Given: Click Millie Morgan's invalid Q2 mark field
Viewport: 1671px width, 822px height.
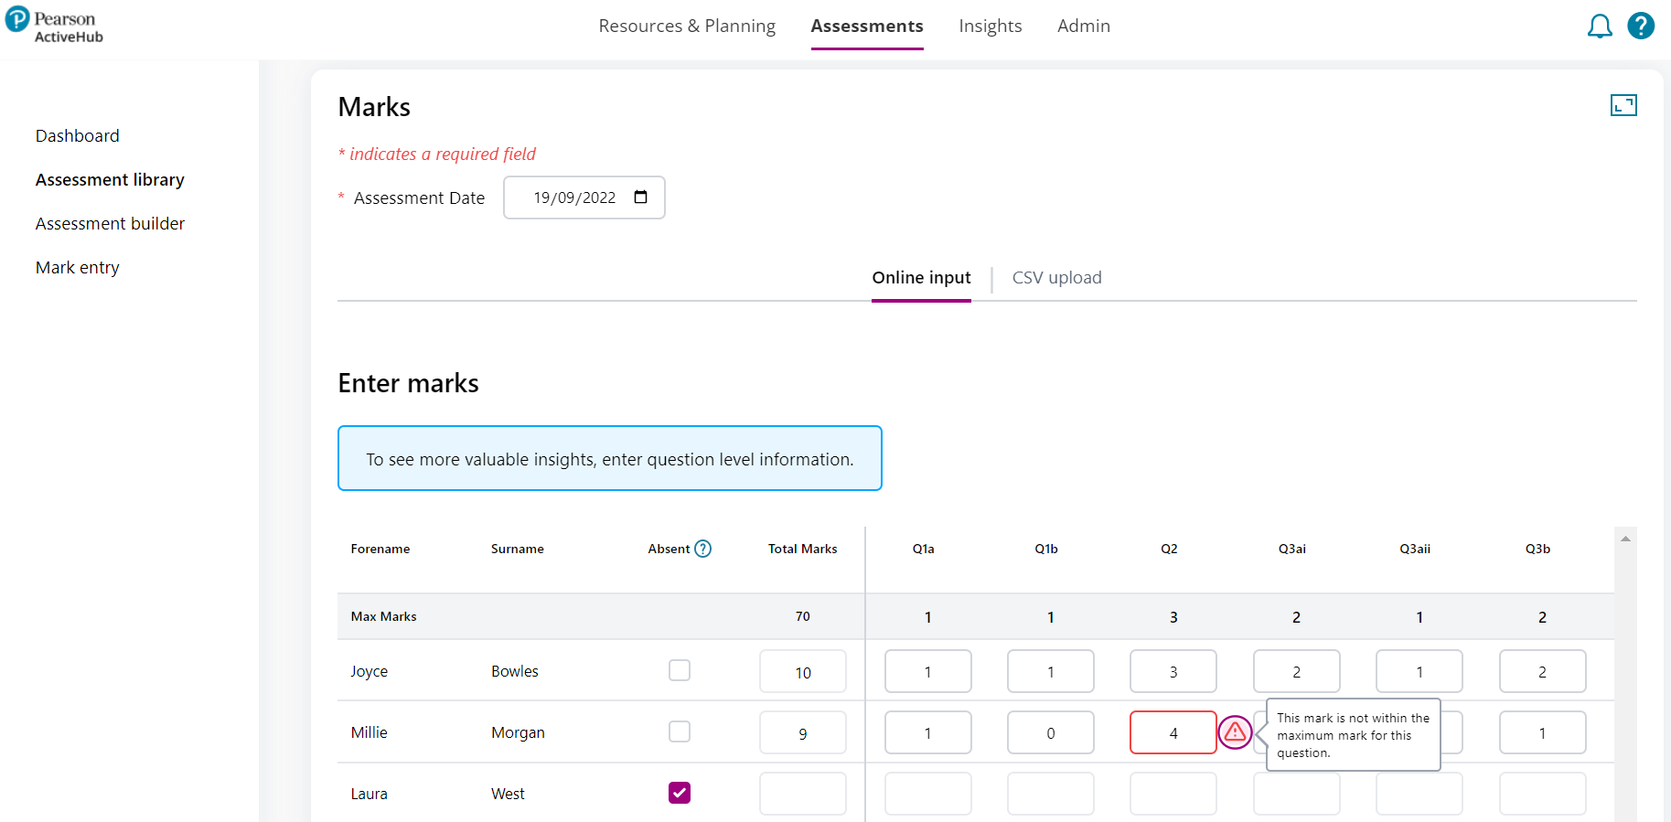Looking at the screenshot, I should [x=1173, y=733].
